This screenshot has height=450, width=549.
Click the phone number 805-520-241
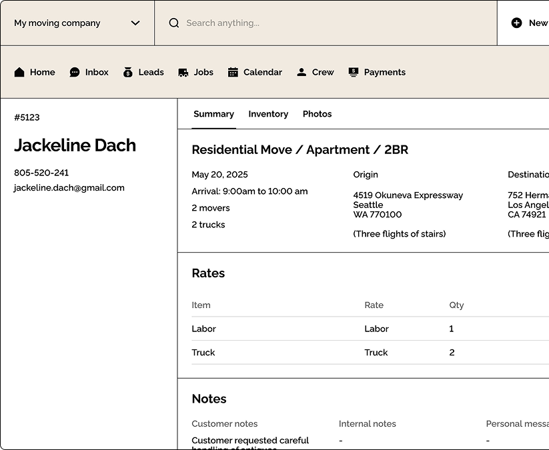(x=41, y=173)
